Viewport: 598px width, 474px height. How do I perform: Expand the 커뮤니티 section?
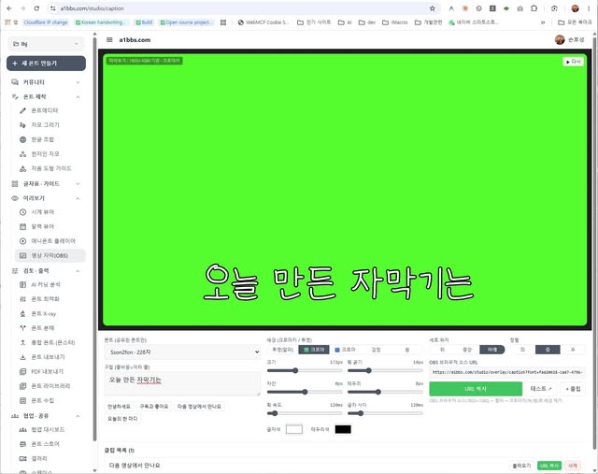pyautogui.click(x=46, y=82)
